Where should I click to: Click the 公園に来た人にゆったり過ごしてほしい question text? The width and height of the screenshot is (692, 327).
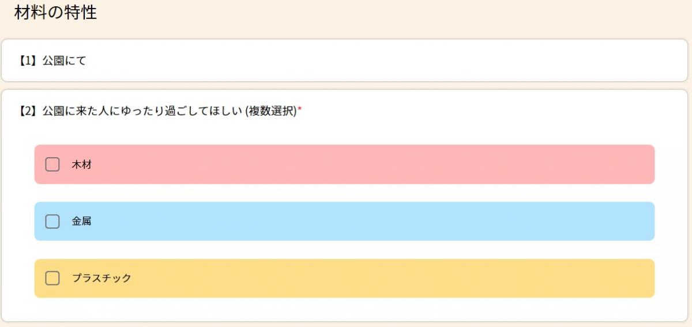pyautogui.click(x=142, y=111)
